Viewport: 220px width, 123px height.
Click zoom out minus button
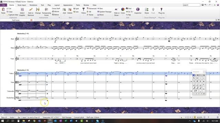(205, 117)
